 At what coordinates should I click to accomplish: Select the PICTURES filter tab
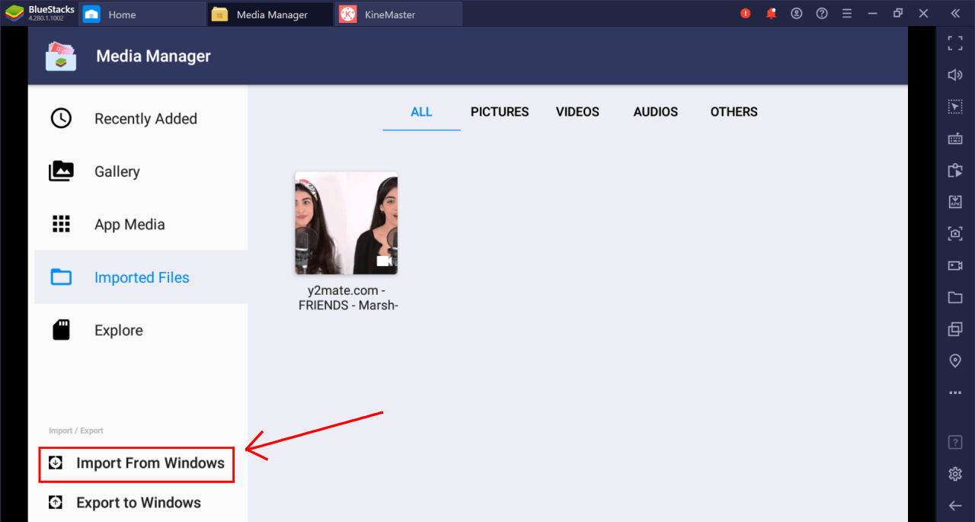500,112
